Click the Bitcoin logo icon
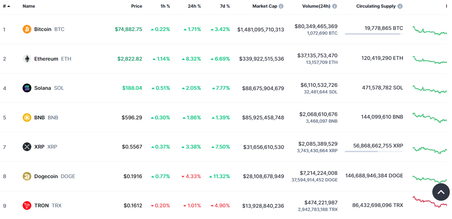452x219 pixels. pyautogui.click(x=27, y=29)
